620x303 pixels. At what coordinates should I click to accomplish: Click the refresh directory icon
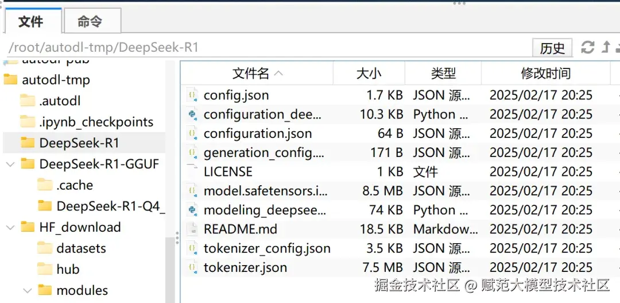click(x=588, y=47)
